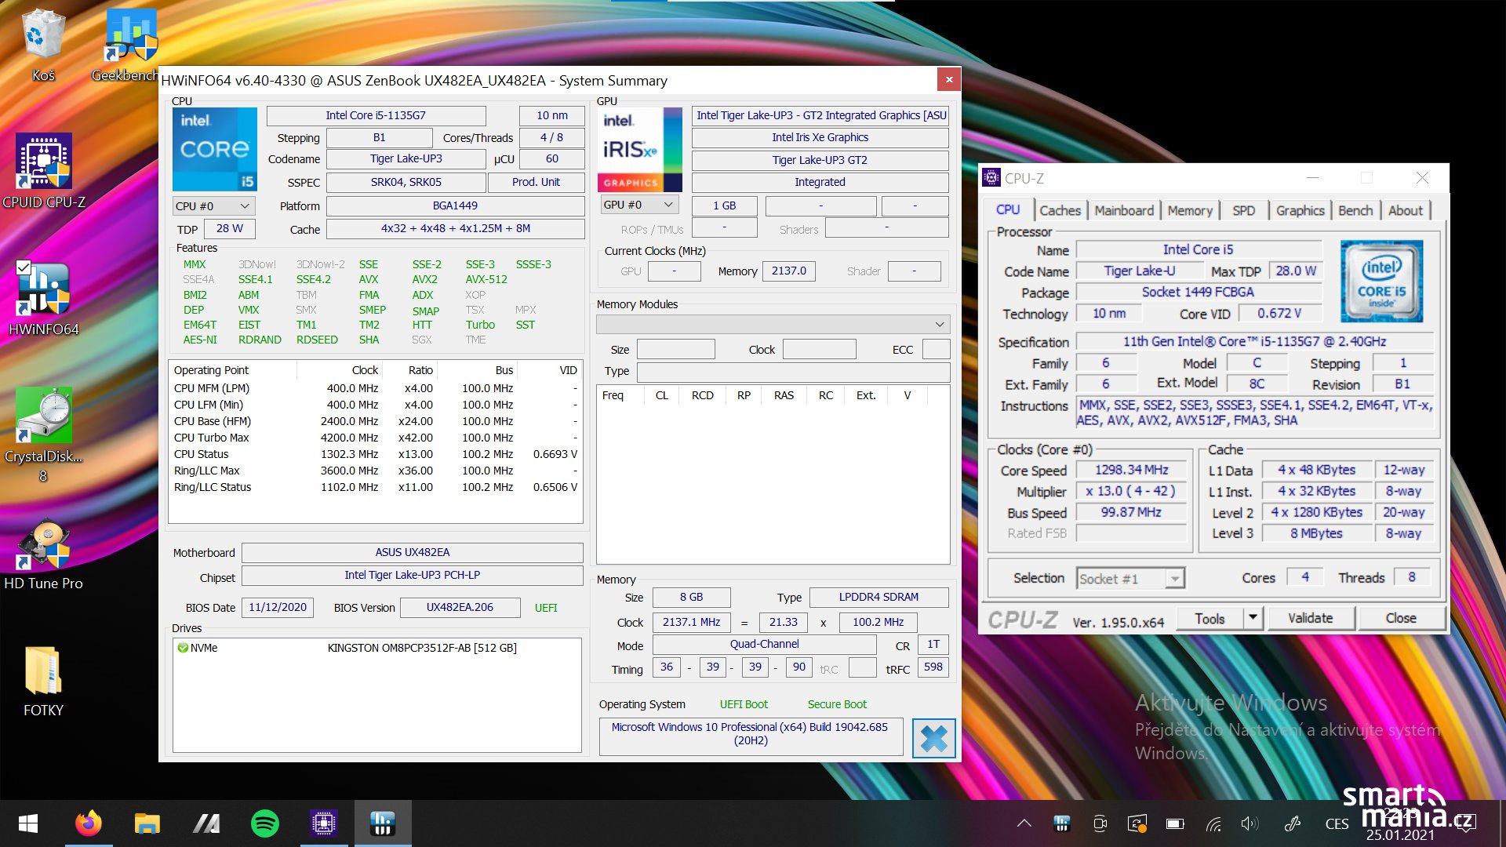Click the Intel Core i5 logo in HWiNFO

coord(215,149)
